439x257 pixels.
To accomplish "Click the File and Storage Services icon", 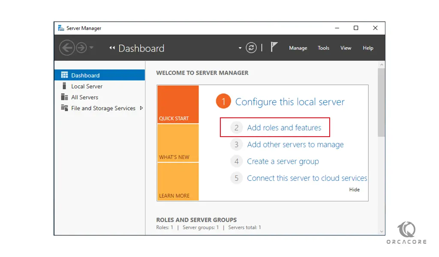I will tap(64, 108).
